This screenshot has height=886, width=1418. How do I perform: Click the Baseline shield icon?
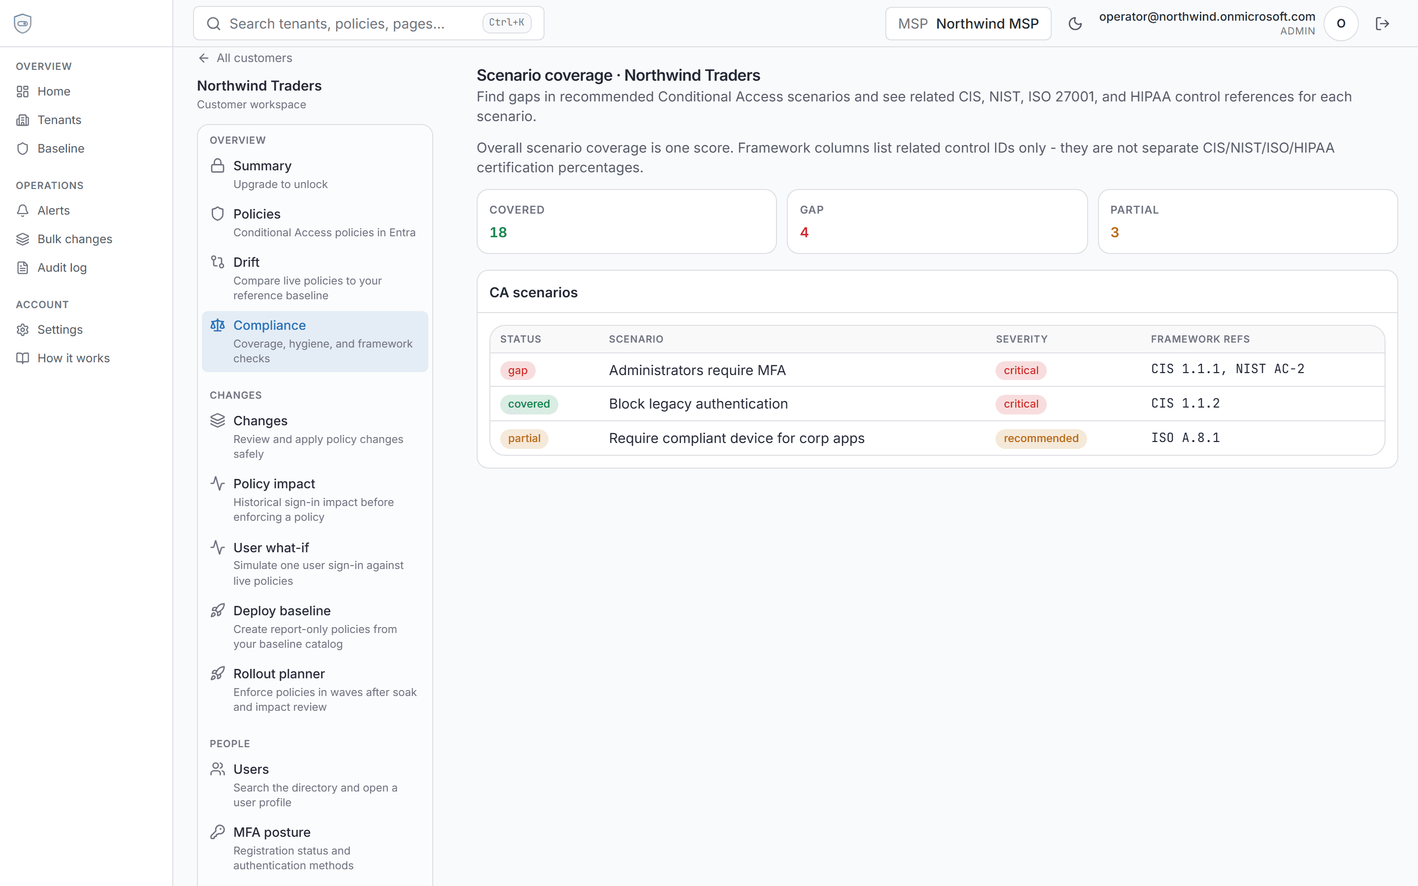tap(22, 149)
